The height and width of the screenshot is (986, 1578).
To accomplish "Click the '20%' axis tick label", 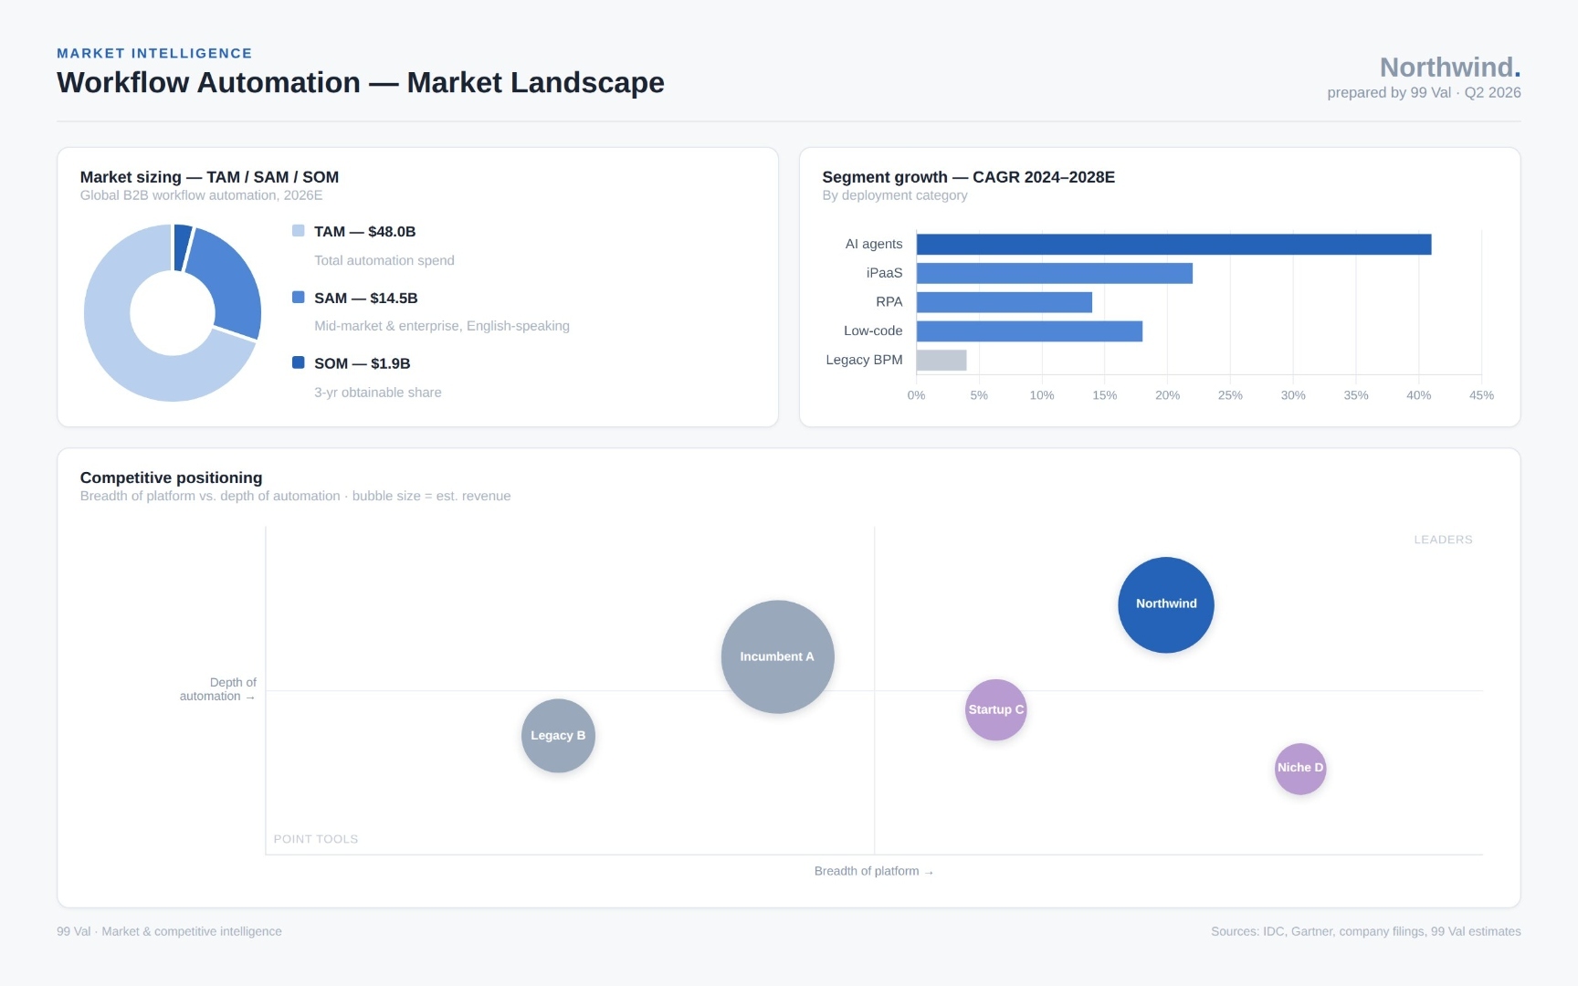I will pyautogui.click(x=1167, y=395).
